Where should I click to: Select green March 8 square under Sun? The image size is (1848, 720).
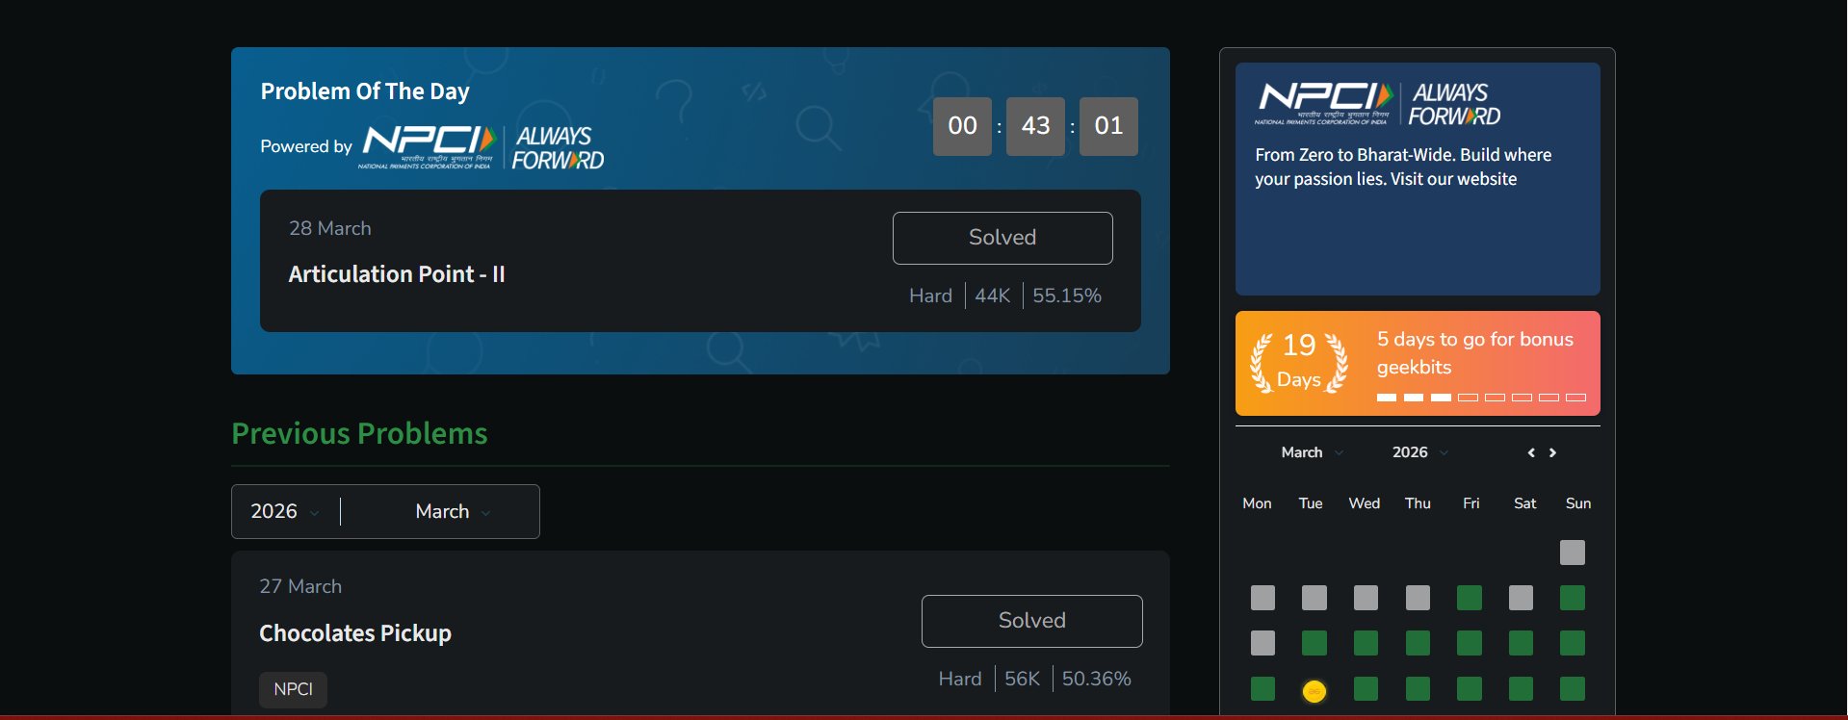[1573, 598]
